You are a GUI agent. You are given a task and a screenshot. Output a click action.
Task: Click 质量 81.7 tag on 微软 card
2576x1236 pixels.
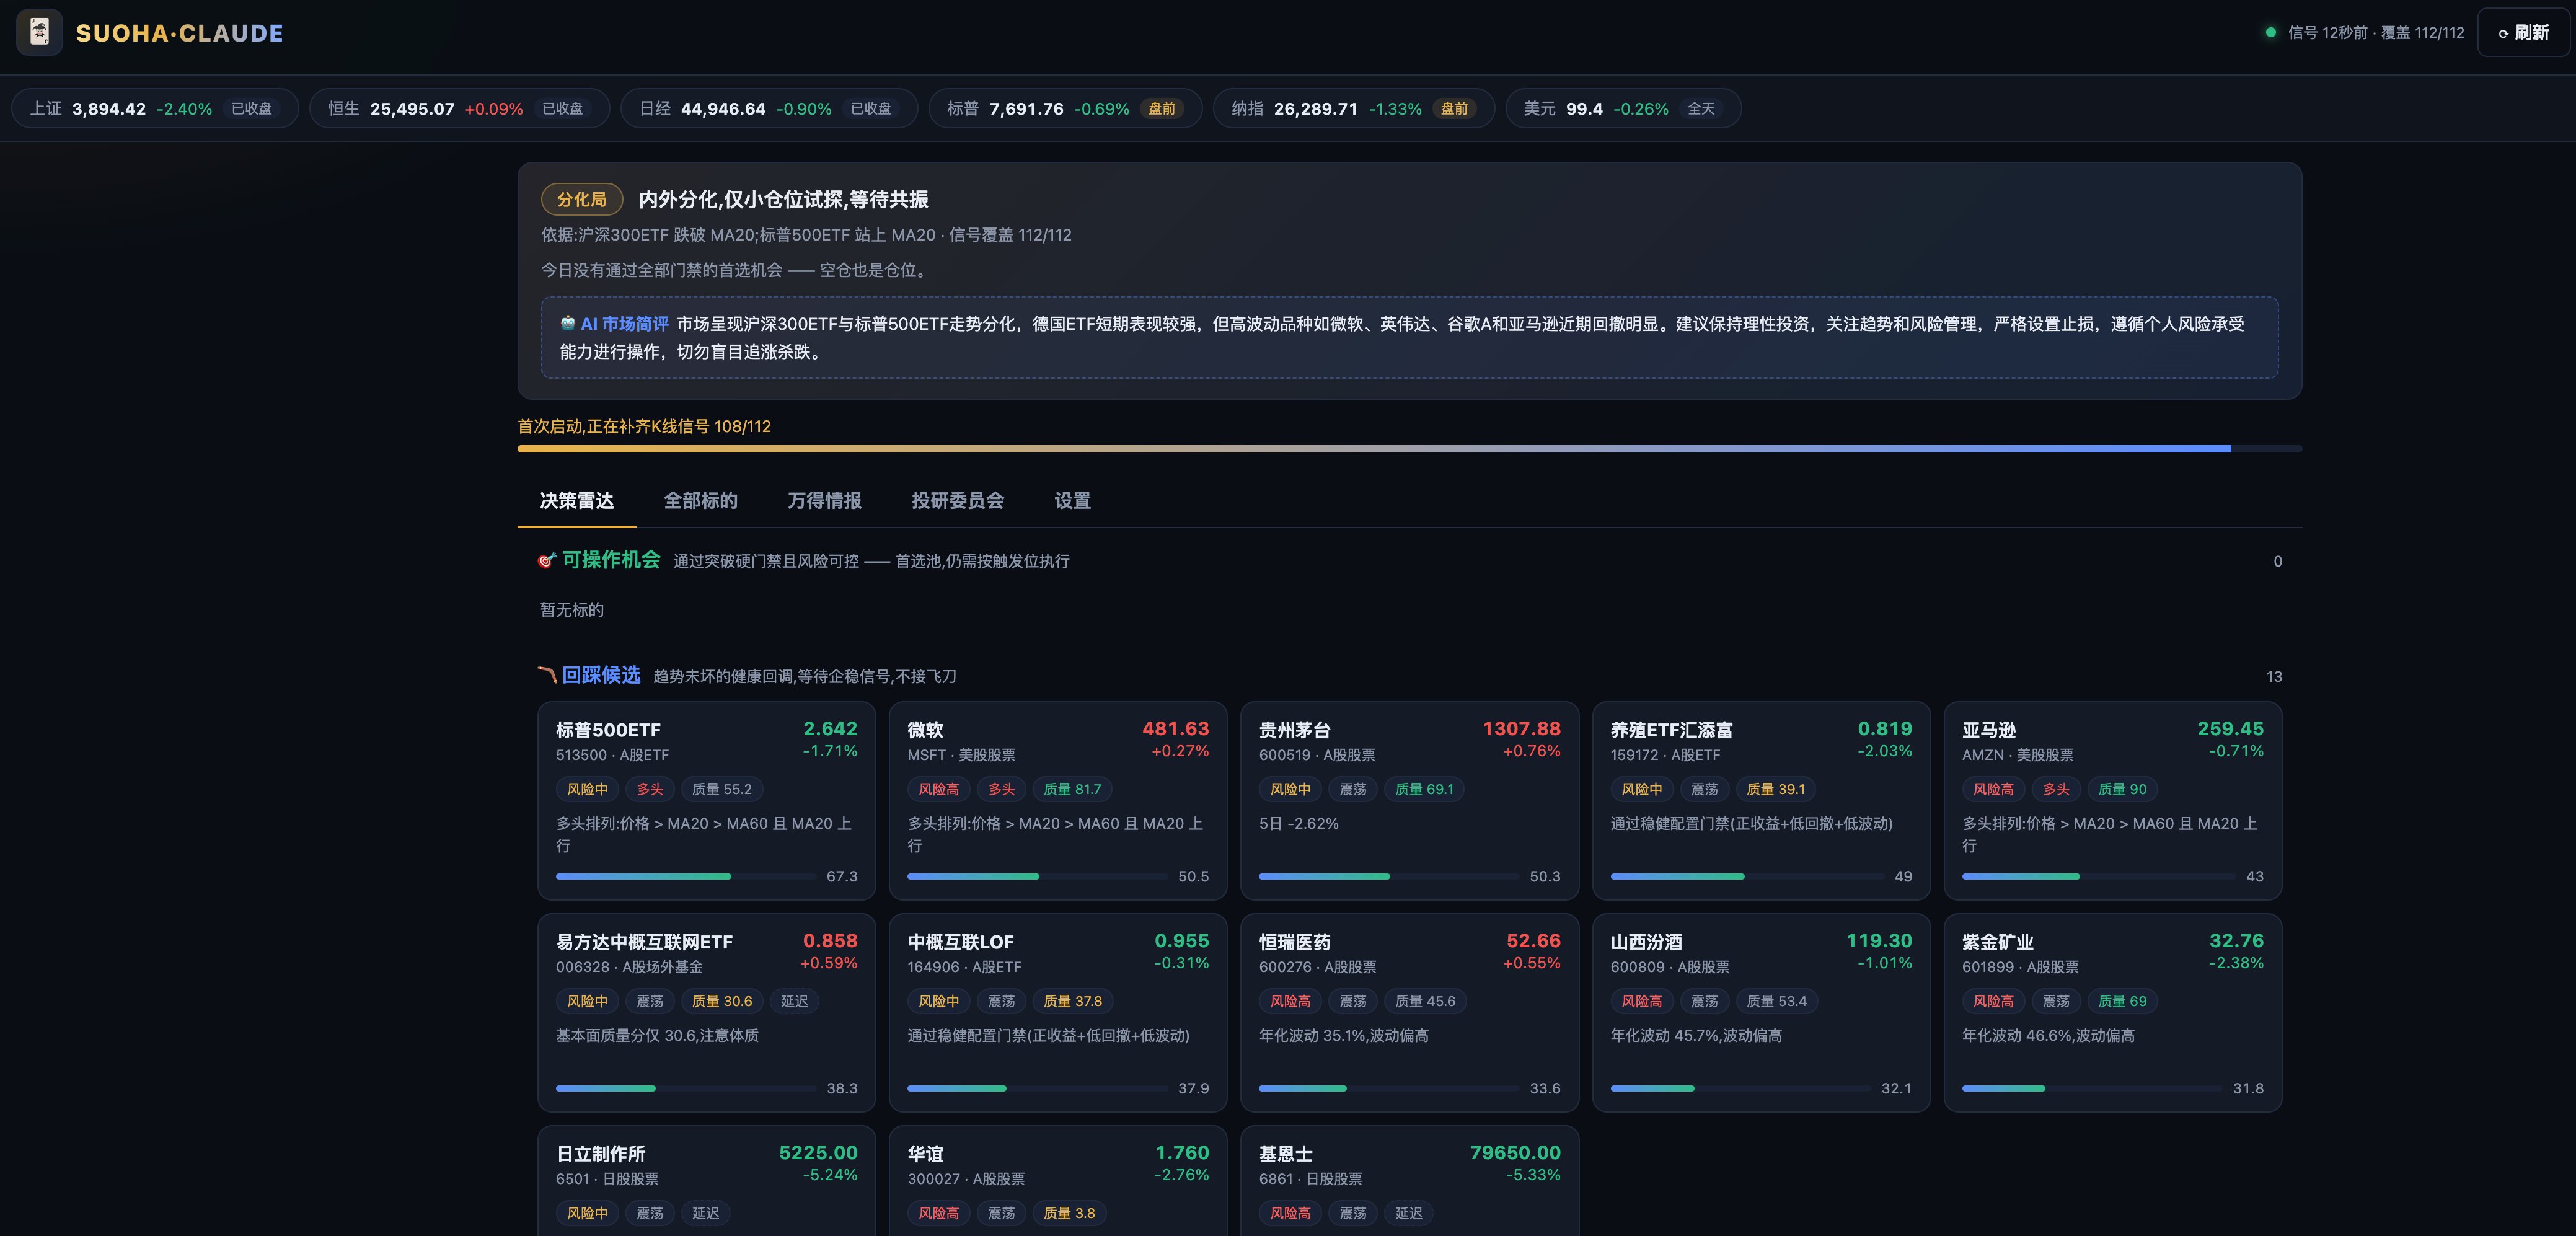tap(1072, 789)
